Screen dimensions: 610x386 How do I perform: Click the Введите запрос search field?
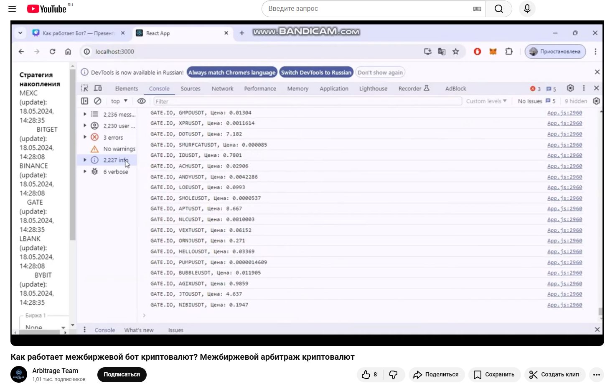coord(368,9)
